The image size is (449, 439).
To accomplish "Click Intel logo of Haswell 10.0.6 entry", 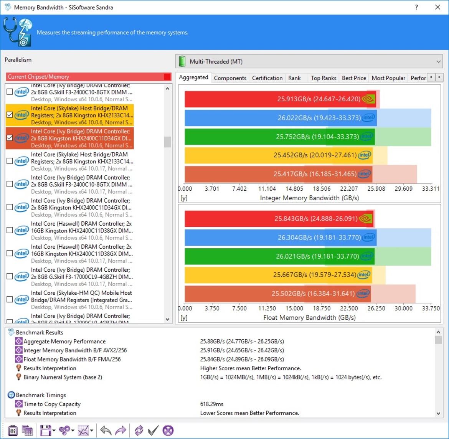I will 21,230.
